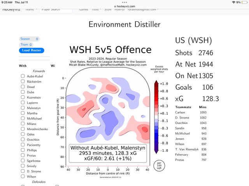Tap the three-dot multitasking icon
The width and height of the screenshot is (249, 186).
[124, 2]
